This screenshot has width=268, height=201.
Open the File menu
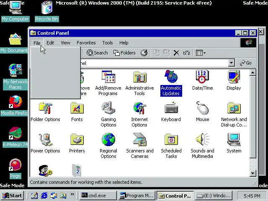click(37, 43)
